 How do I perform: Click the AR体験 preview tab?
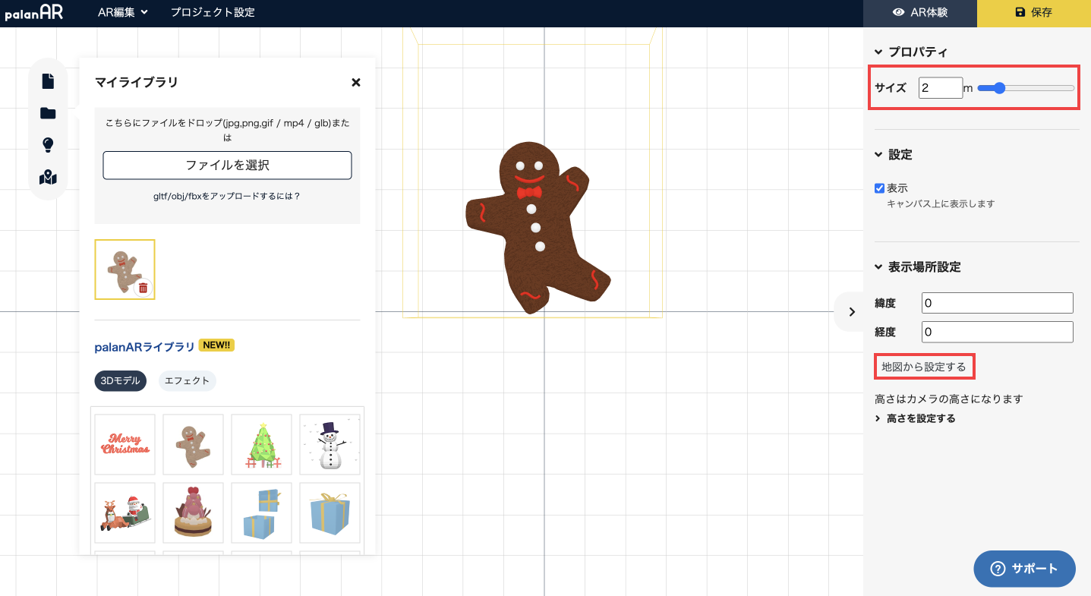pos(920,13)
